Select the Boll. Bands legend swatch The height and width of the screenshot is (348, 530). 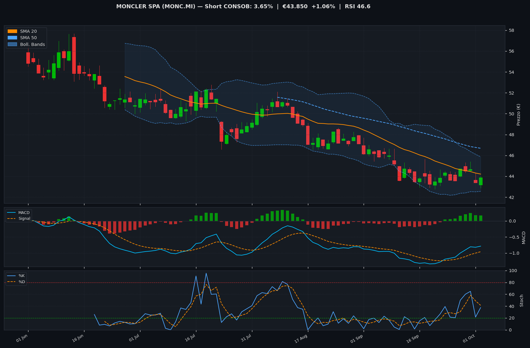click(x=13, y=44)
